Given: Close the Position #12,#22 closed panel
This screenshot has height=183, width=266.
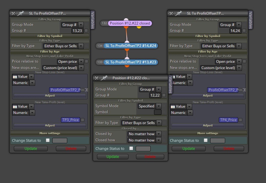Looking at the screenshot, I should point(97,78).
